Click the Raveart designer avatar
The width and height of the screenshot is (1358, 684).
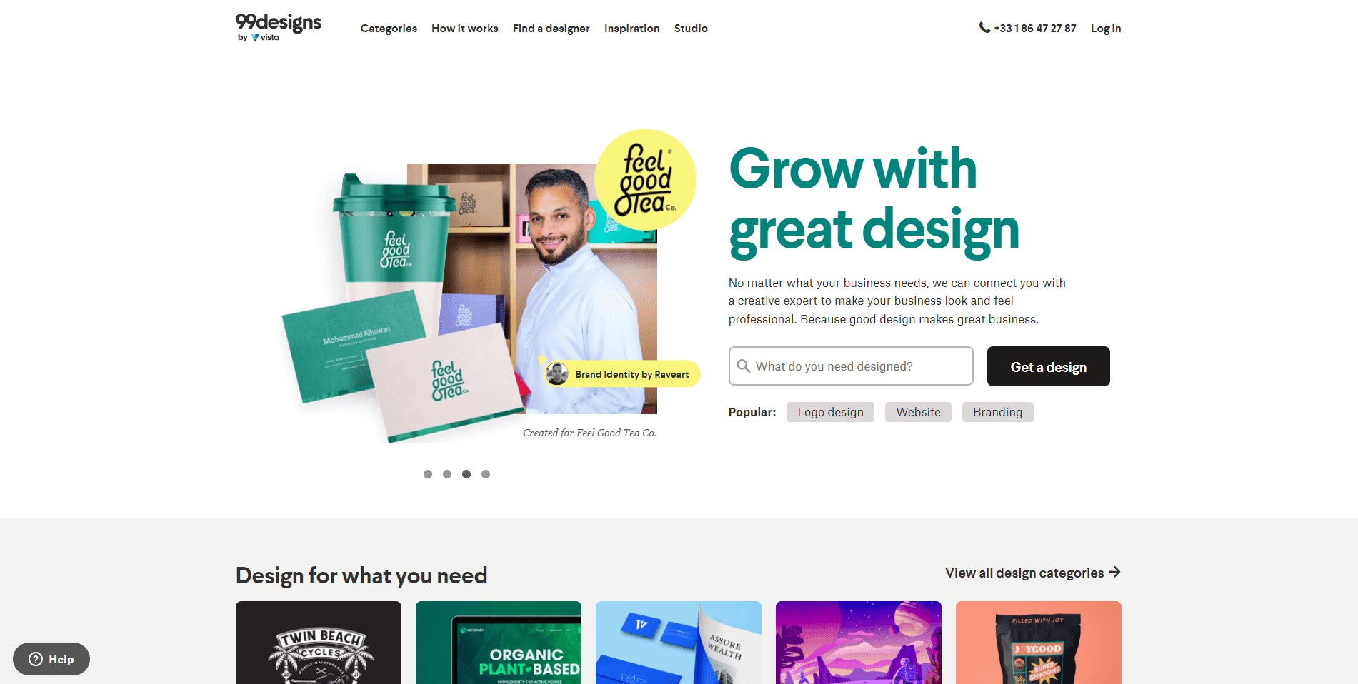pyautogui.click(x=557, y=373)
